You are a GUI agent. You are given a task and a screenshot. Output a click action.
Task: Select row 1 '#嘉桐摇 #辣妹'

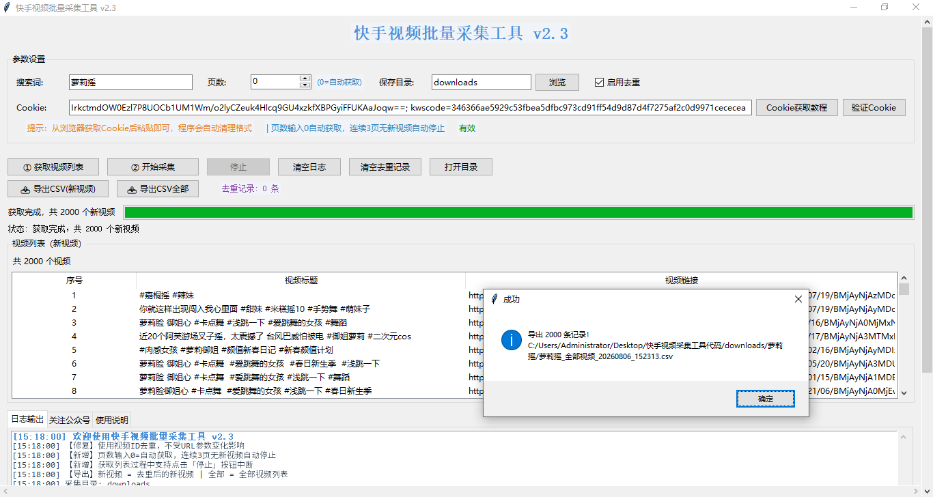coord(454,296)
